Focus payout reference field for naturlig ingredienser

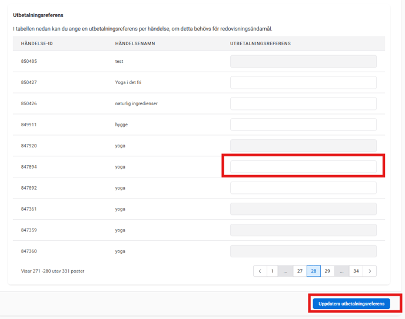click(303, 103)
